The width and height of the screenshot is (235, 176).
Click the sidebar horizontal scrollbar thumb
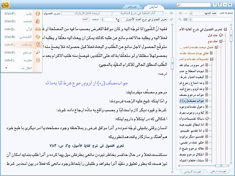[221, 166]
